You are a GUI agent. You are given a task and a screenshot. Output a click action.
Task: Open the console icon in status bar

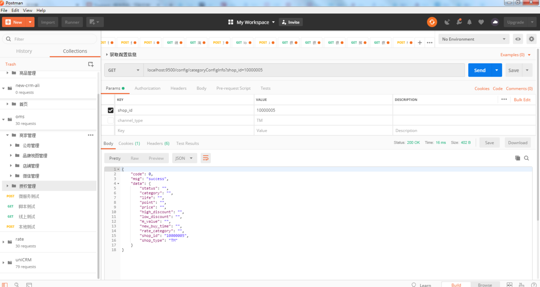point(29,285)
